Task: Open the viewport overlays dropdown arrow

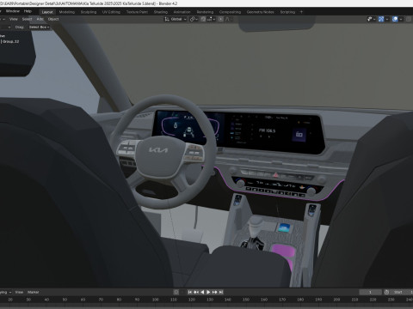Action: (x=401, y=19)
